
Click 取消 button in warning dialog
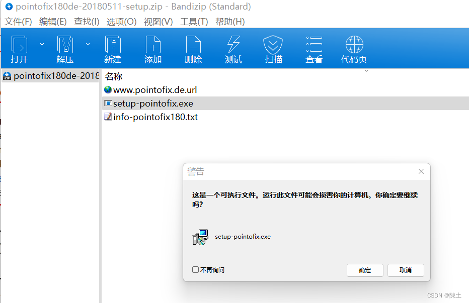tap(406, 270)
